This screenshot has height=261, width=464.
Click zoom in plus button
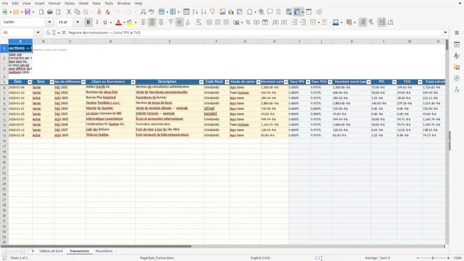(448, 258)
